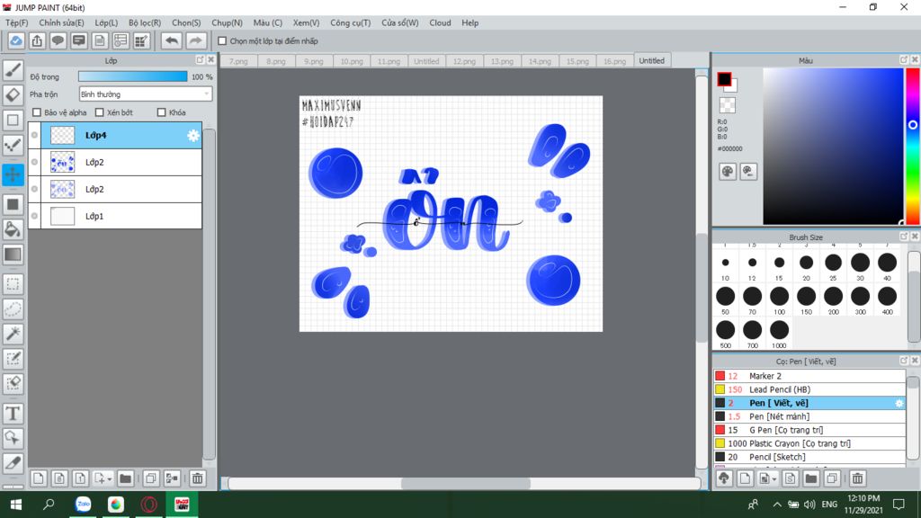Choose the Pencil [Sketch] brush
The height and width of the screenshot is (518, 921).
coord(809,457)
